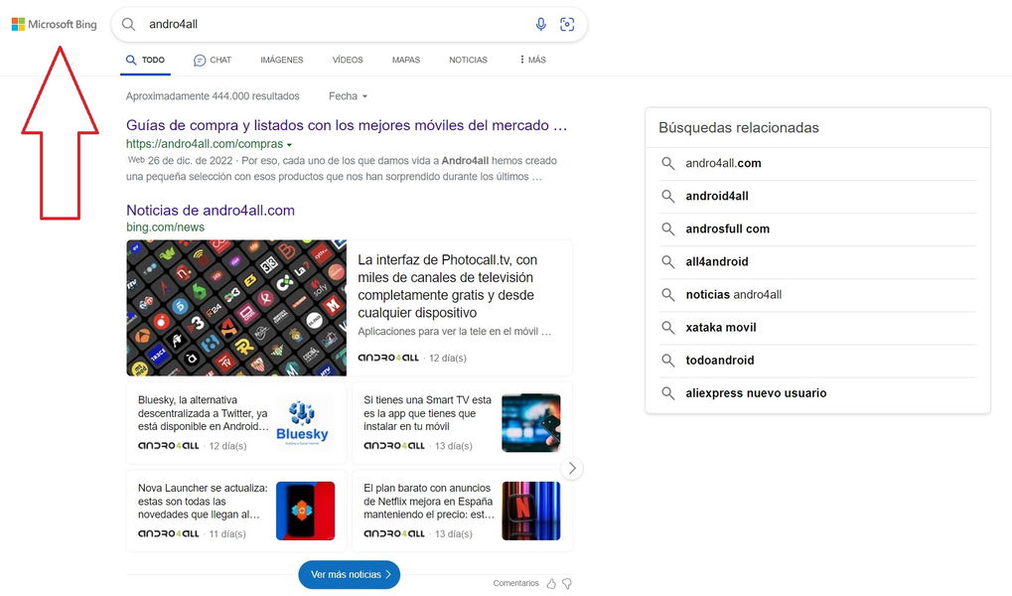The image size is (1012, 596).
Task: Click the '26 de dic. de 2022' snippet text
Action: (x=190, y=161)
